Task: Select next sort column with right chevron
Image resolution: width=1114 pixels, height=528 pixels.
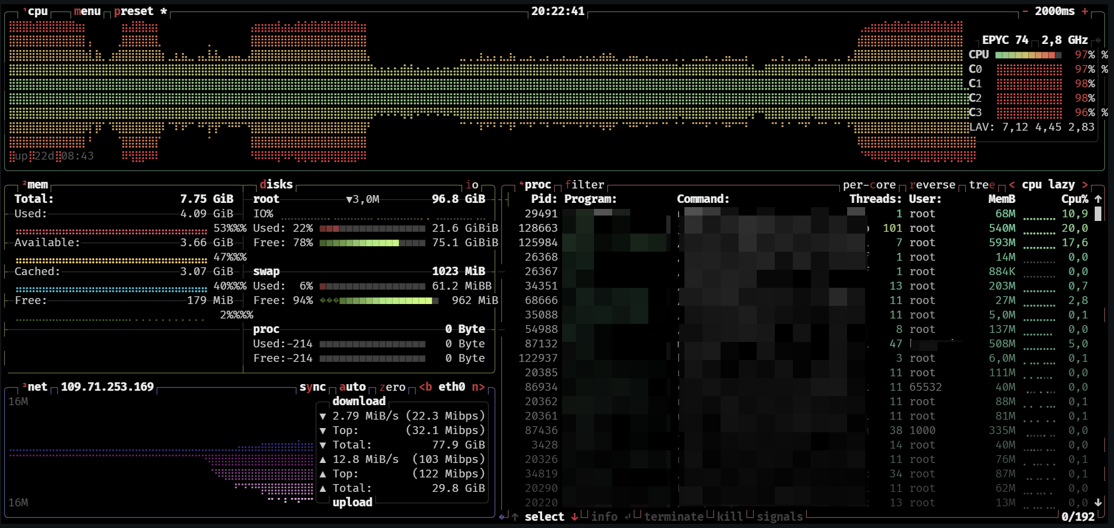Action: (1085, 185)
